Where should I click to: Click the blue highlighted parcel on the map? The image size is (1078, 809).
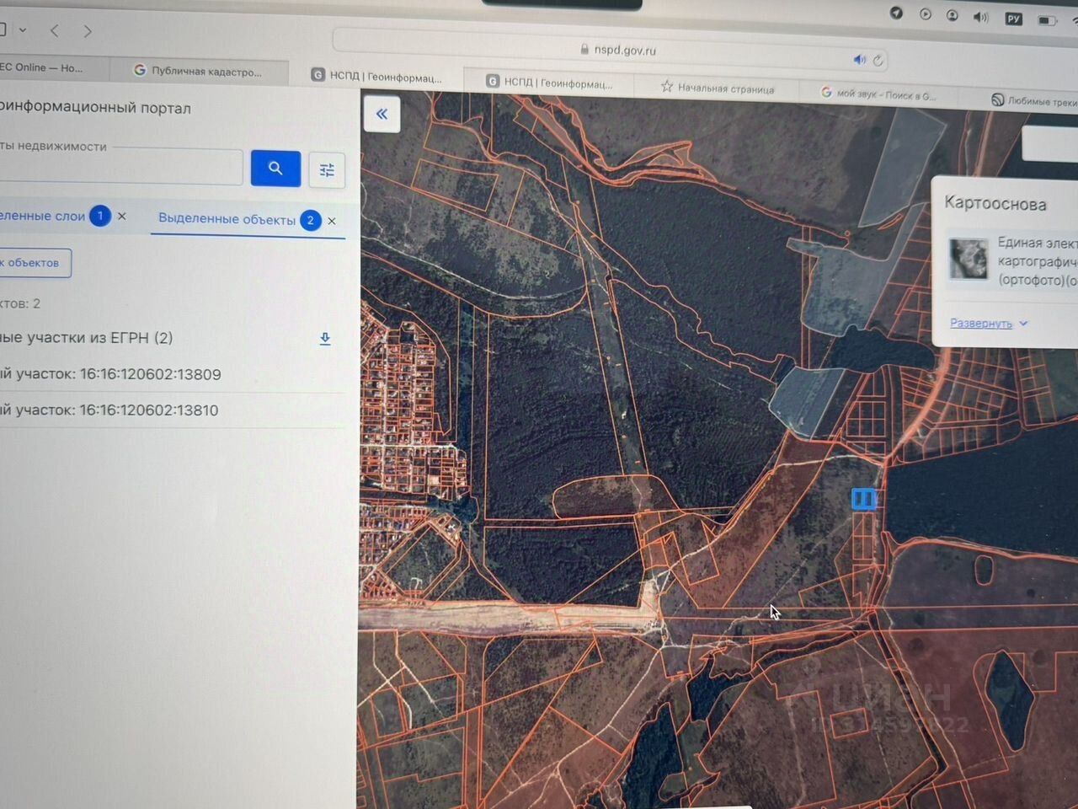tap(864, 499)
